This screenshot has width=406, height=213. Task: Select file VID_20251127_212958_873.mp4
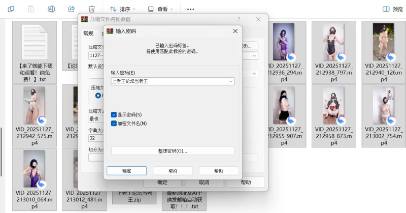[x=334, y=116]
